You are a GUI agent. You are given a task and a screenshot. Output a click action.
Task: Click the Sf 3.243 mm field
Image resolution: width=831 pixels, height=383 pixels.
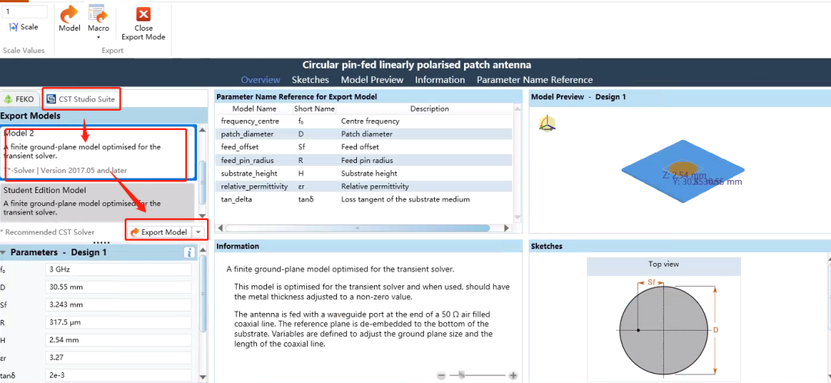pyautogui.click(x=118, y=305)
